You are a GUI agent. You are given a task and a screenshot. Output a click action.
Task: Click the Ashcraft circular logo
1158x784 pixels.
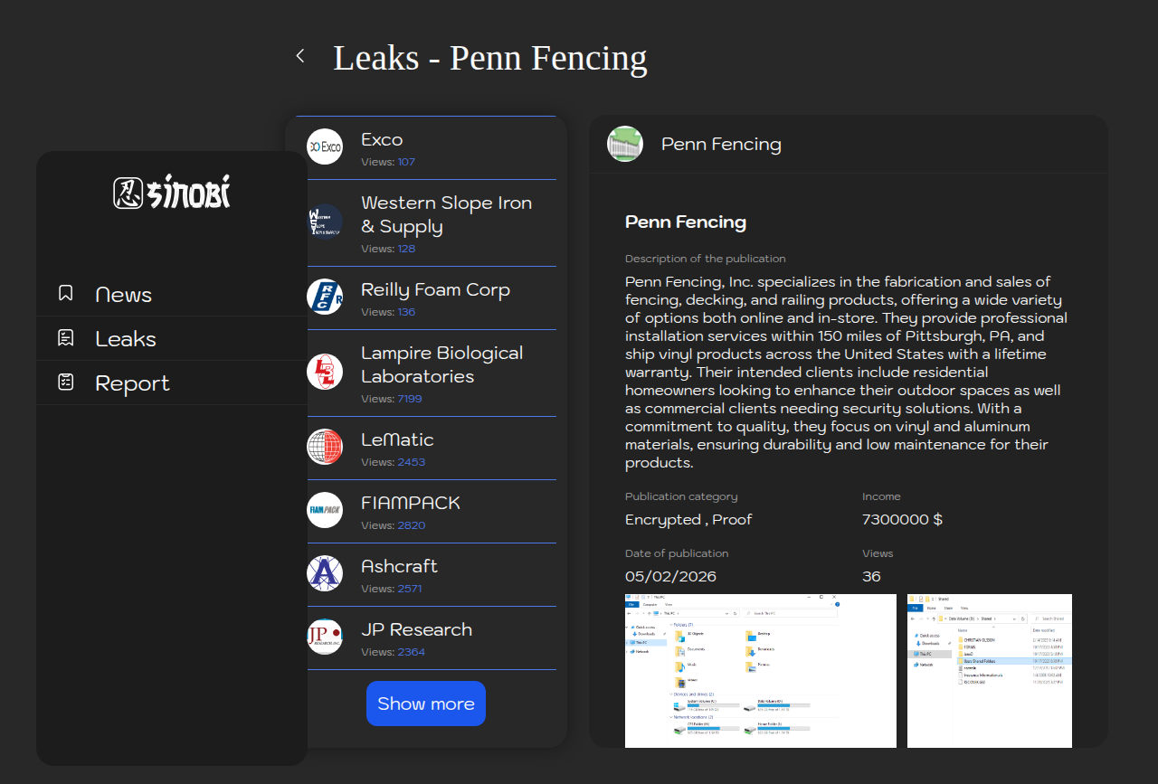point(325,573)
